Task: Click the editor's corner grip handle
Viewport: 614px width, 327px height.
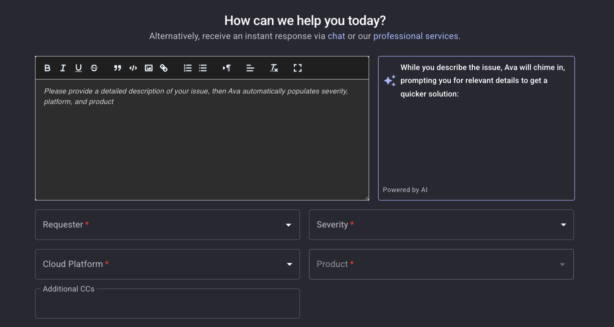Action: tap(367, 198)
